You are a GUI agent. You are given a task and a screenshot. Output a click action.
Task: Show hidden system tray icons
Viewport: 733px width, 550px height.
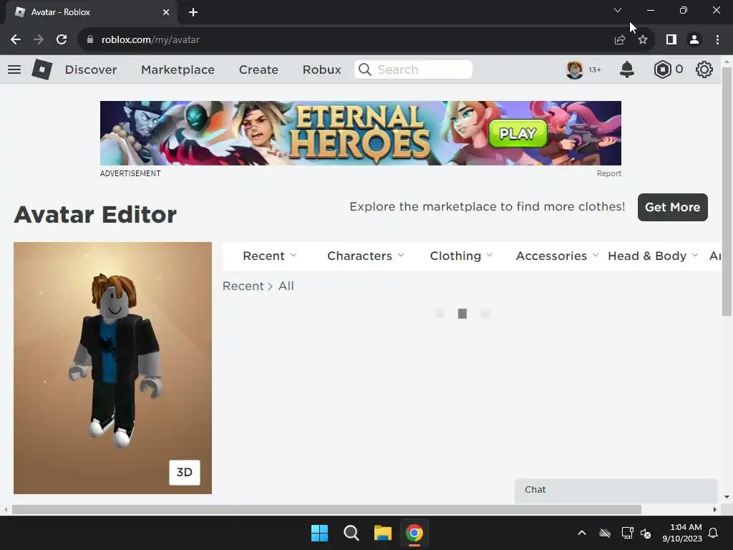tap(582, 533)
